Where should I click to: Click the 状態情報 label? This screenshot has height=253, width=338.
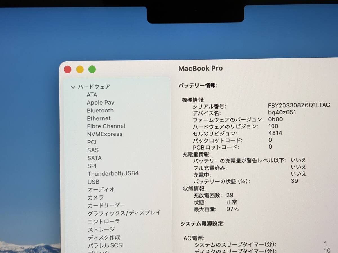click(x=194, y=189)
